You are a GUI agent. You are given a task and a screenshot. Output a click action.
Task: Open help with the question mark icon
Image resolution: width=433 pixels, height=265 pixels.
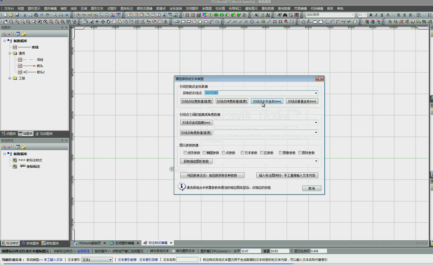point(67,15)
